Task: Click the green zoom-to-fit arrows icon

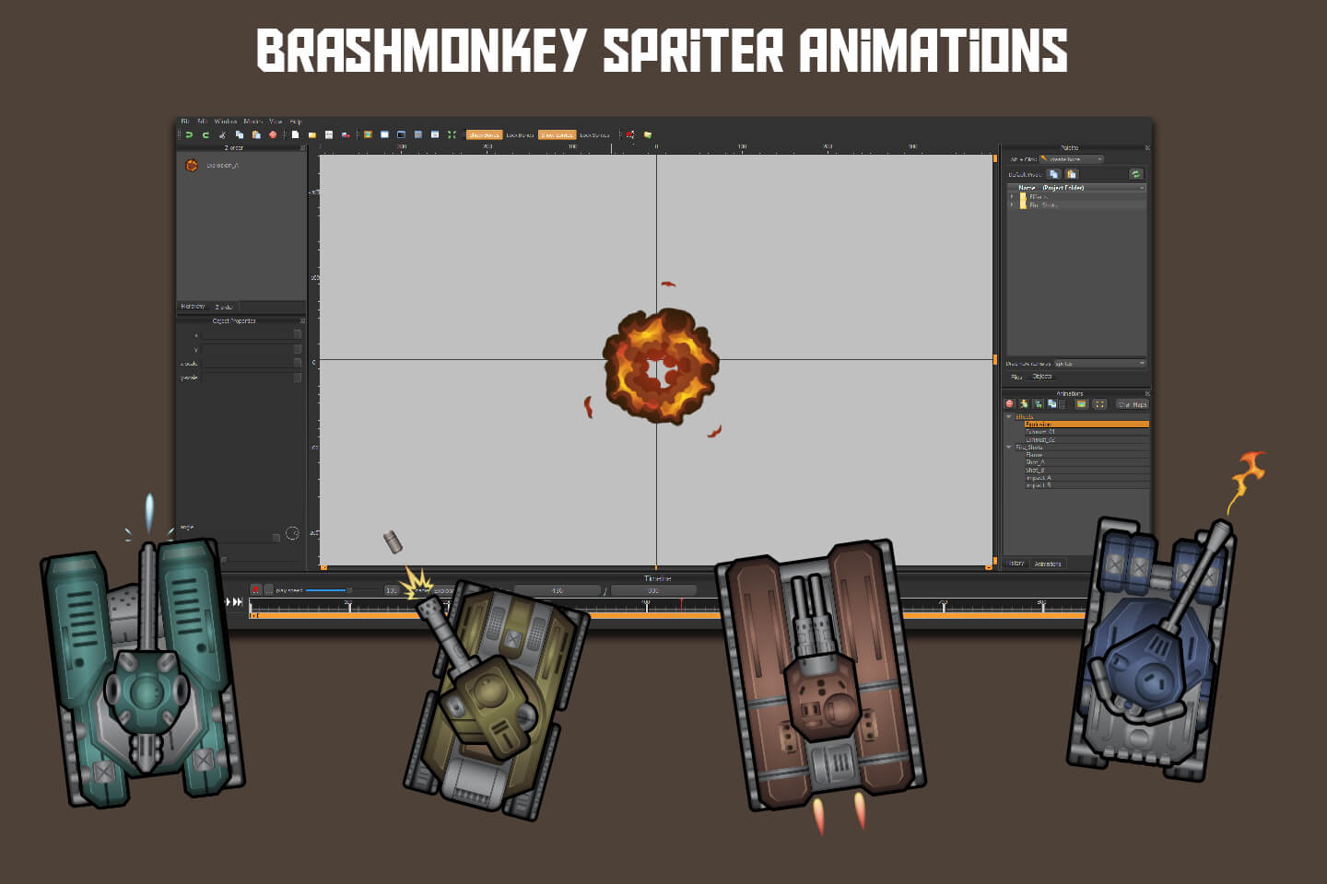Action: pos(452,135)
